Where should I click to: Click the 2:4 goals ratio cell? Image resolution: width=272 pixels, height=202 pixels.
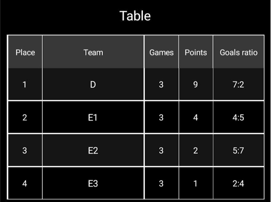pos(238,183)
